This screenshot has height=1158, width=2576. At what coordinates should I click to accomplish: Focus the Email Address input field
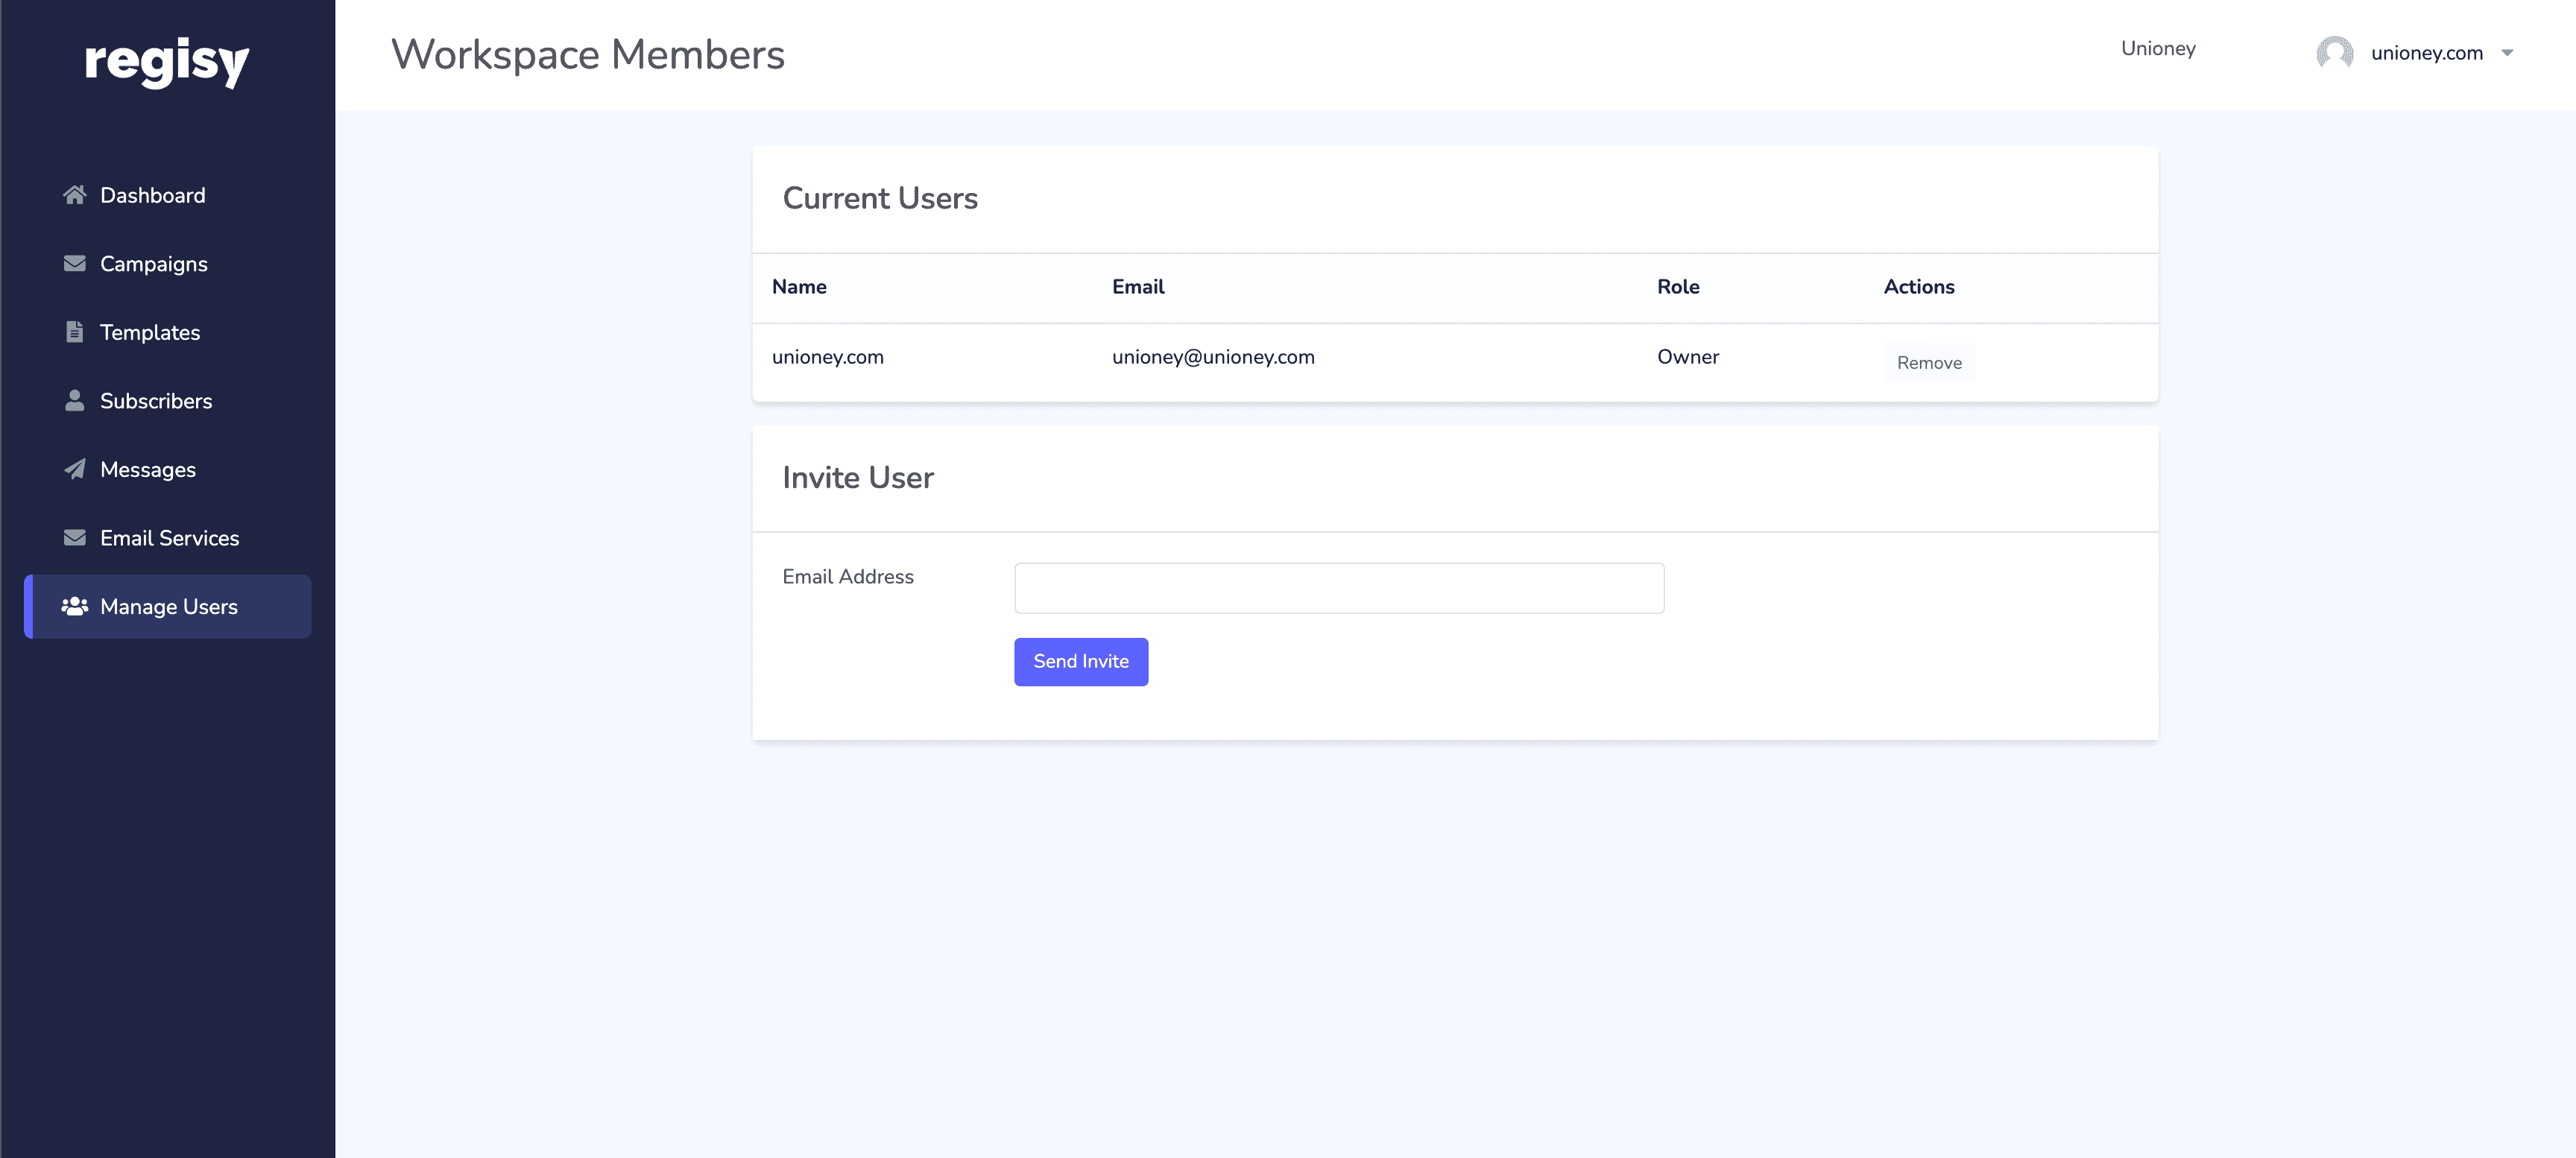(x=1338, y=588)
